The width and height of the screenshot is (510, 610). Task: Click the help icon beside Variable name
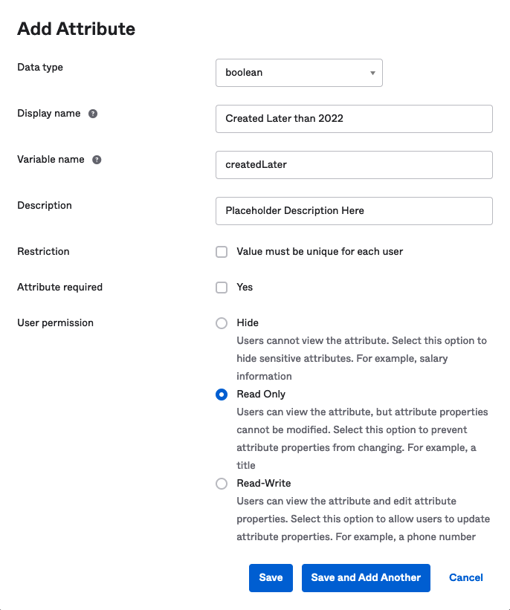[96, 159]
